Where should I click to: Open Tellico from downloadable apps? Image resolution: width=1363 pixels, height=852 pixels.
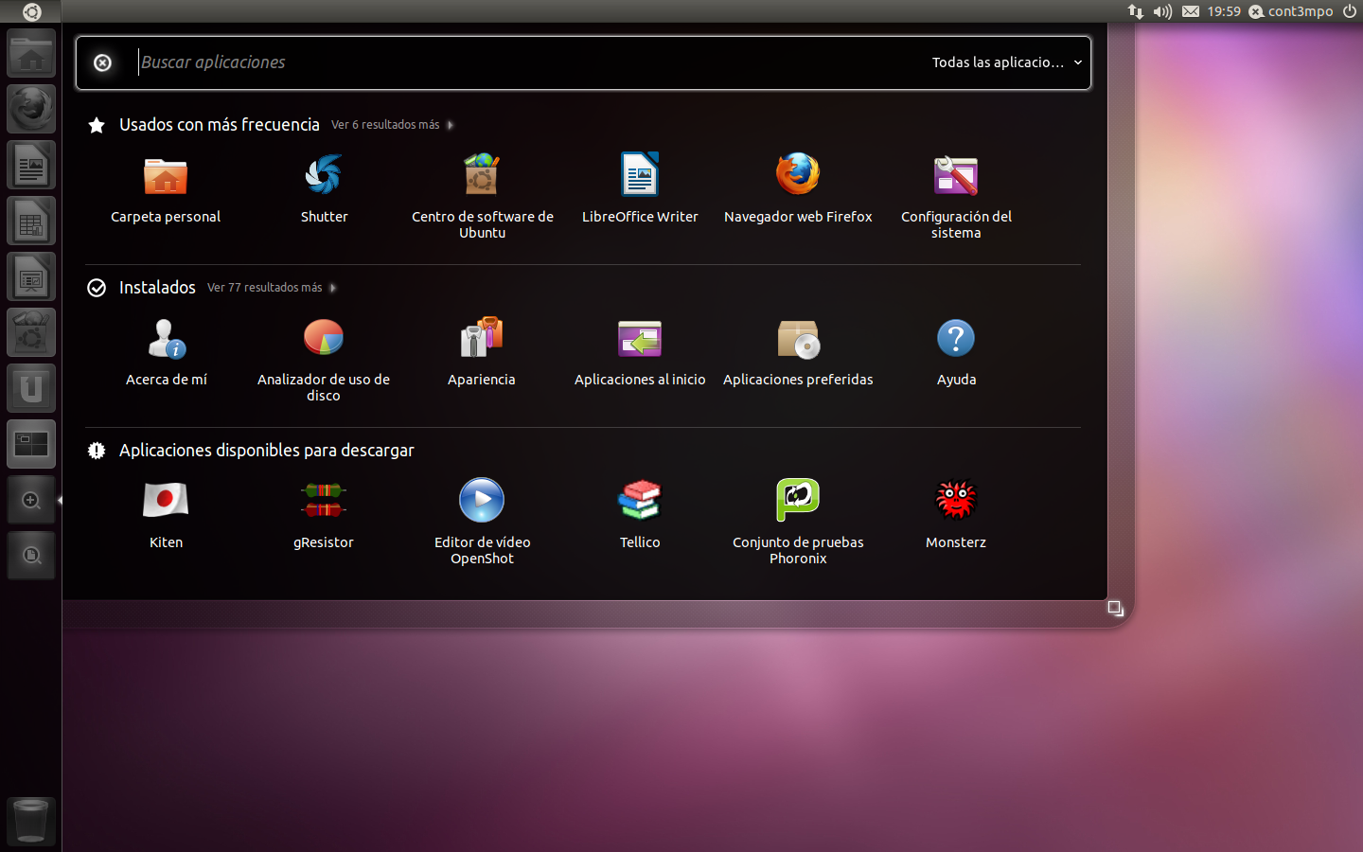tap(640, 502)
